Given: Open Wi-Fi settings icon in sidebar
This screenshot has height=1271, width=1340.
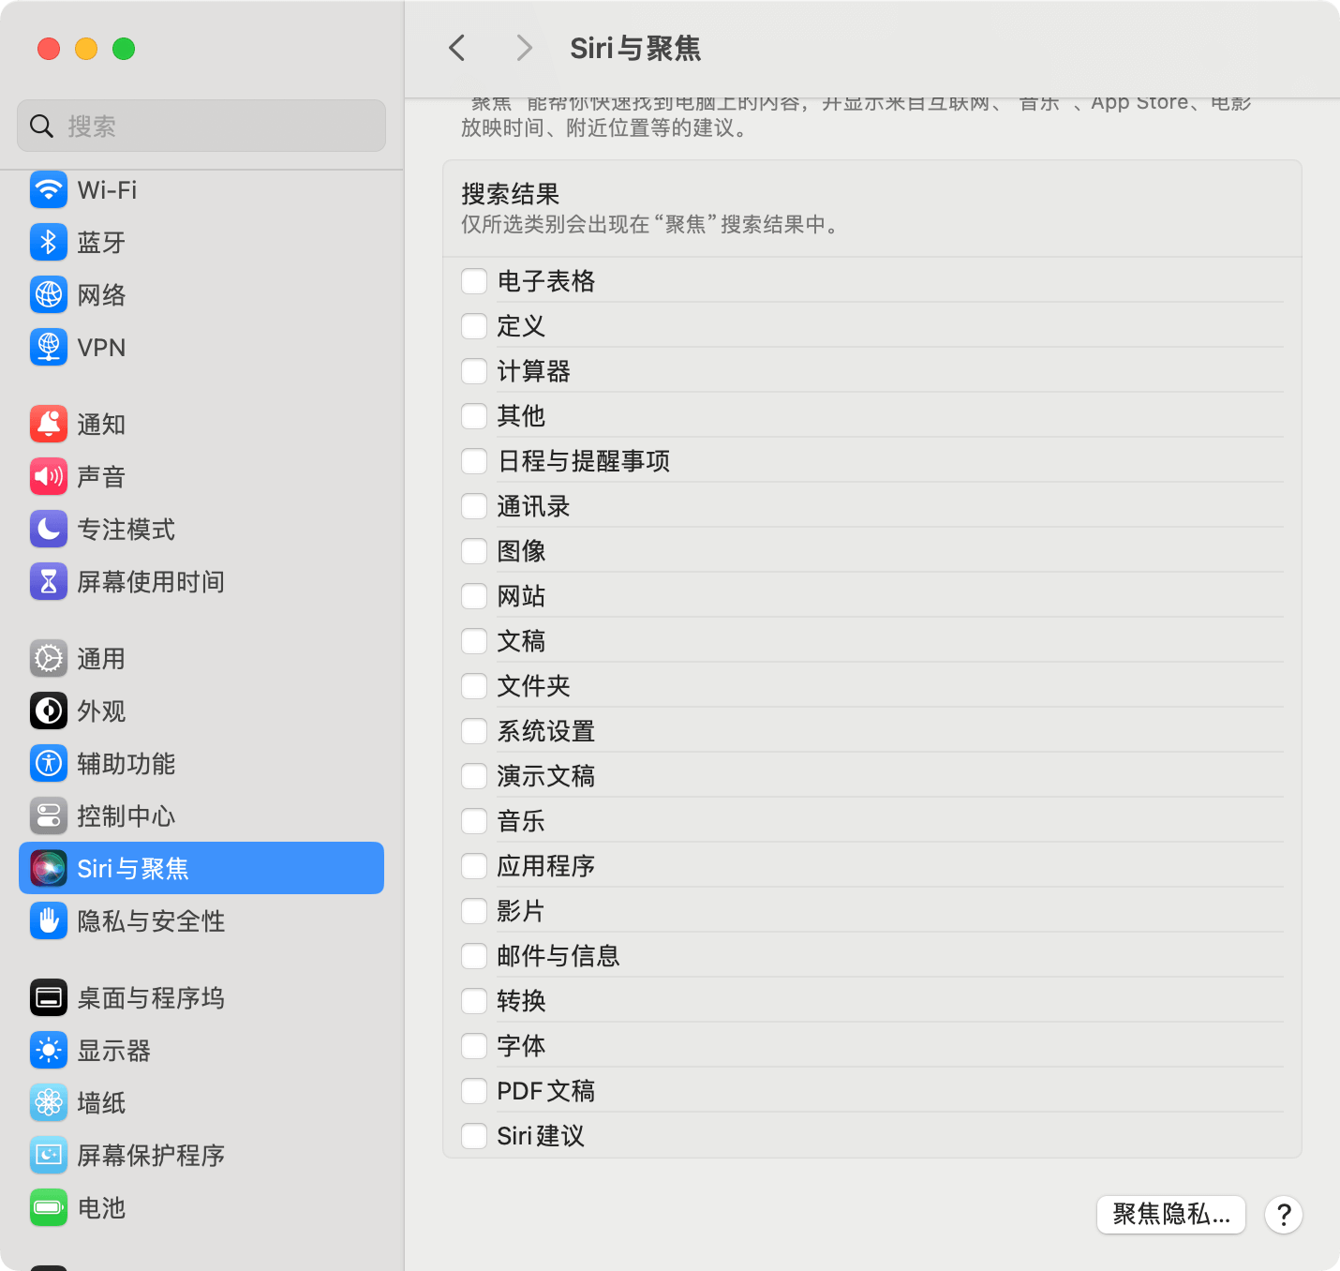Looking at the screenshot, I should pos(49,190).
